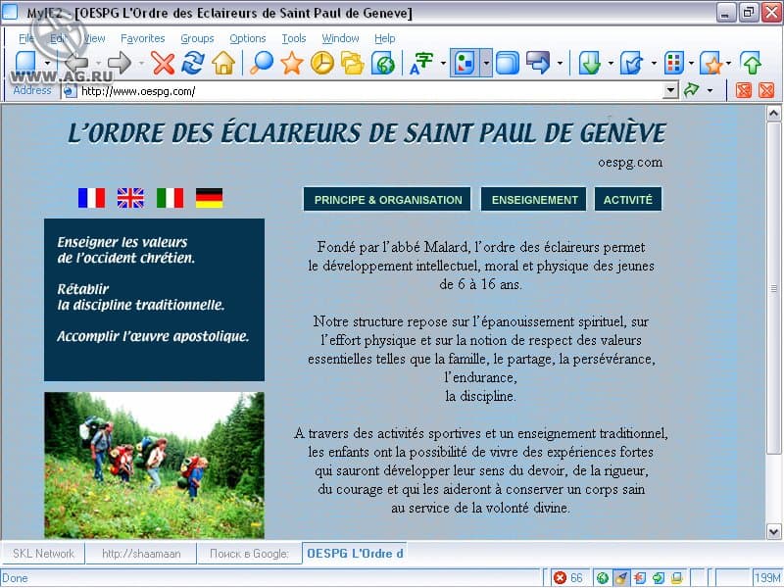Screen dimensions: 784x588
Task: Click the ACTIVITÉ button
Action: point(628,200)
